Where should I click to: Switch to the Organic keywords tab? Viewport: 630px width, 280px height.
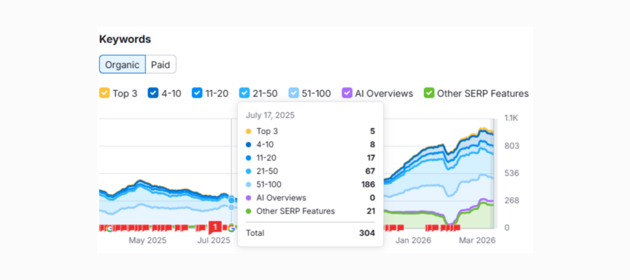pyautogui.click(x=122, y=64)
